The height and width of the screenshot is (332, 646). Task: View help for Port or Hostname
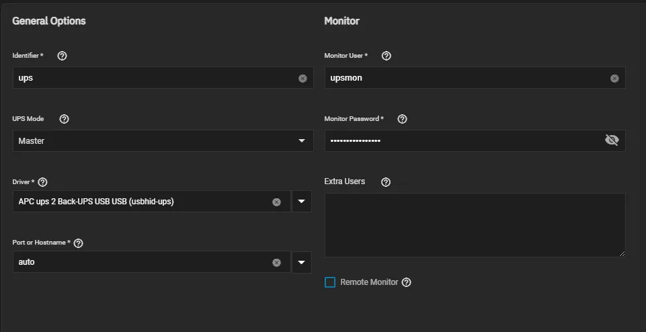pyautogui.click(x=78, y=243)
